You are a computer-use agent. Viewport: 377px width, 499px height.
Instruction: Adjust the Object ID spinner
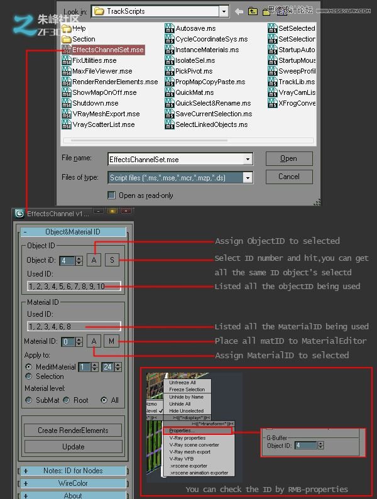pos(79,261)
